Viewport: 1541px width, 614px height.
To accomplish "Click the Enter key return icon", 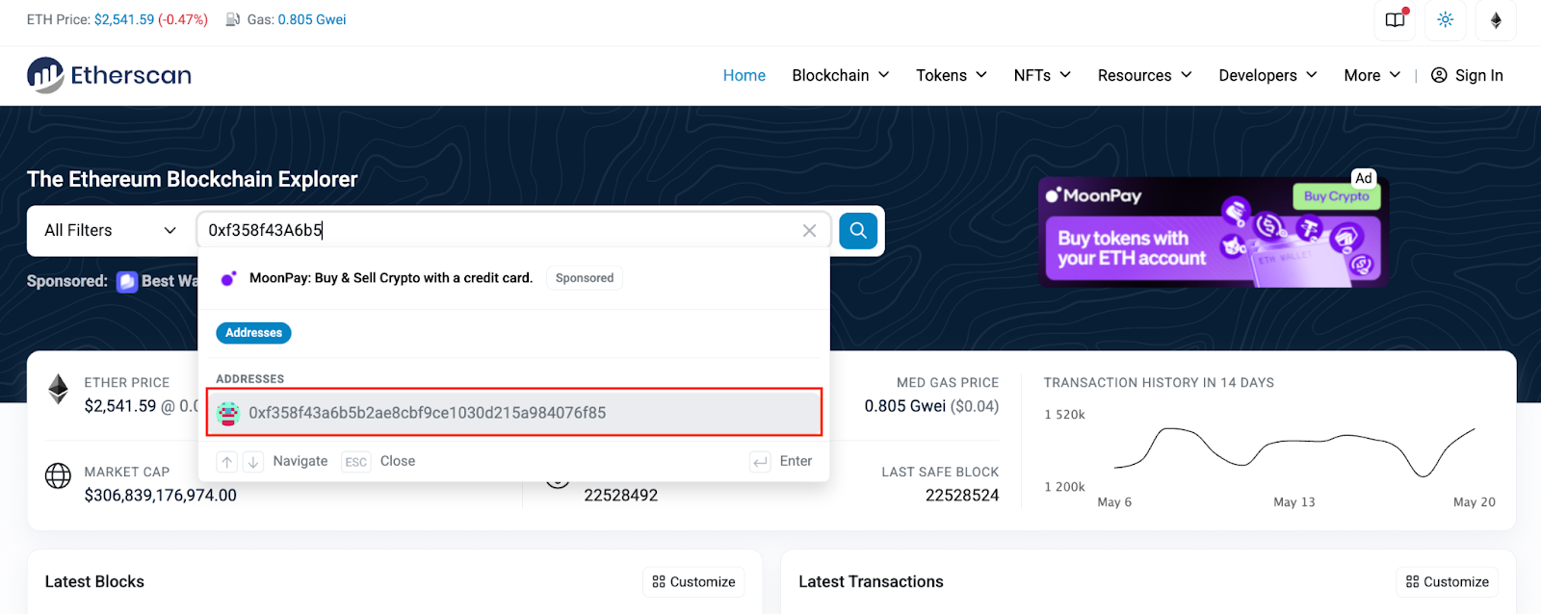I will pyautogui.click(x=761, y=462).
